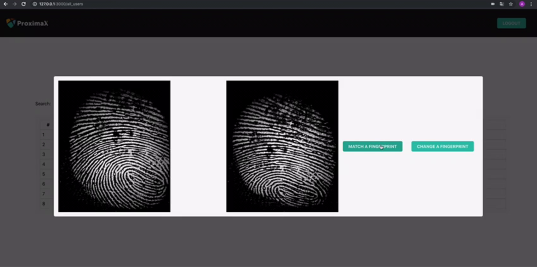The image size is (537, 267).
Task: Click the Logout button
Action: pyautogui.click(x=511, y=23)
